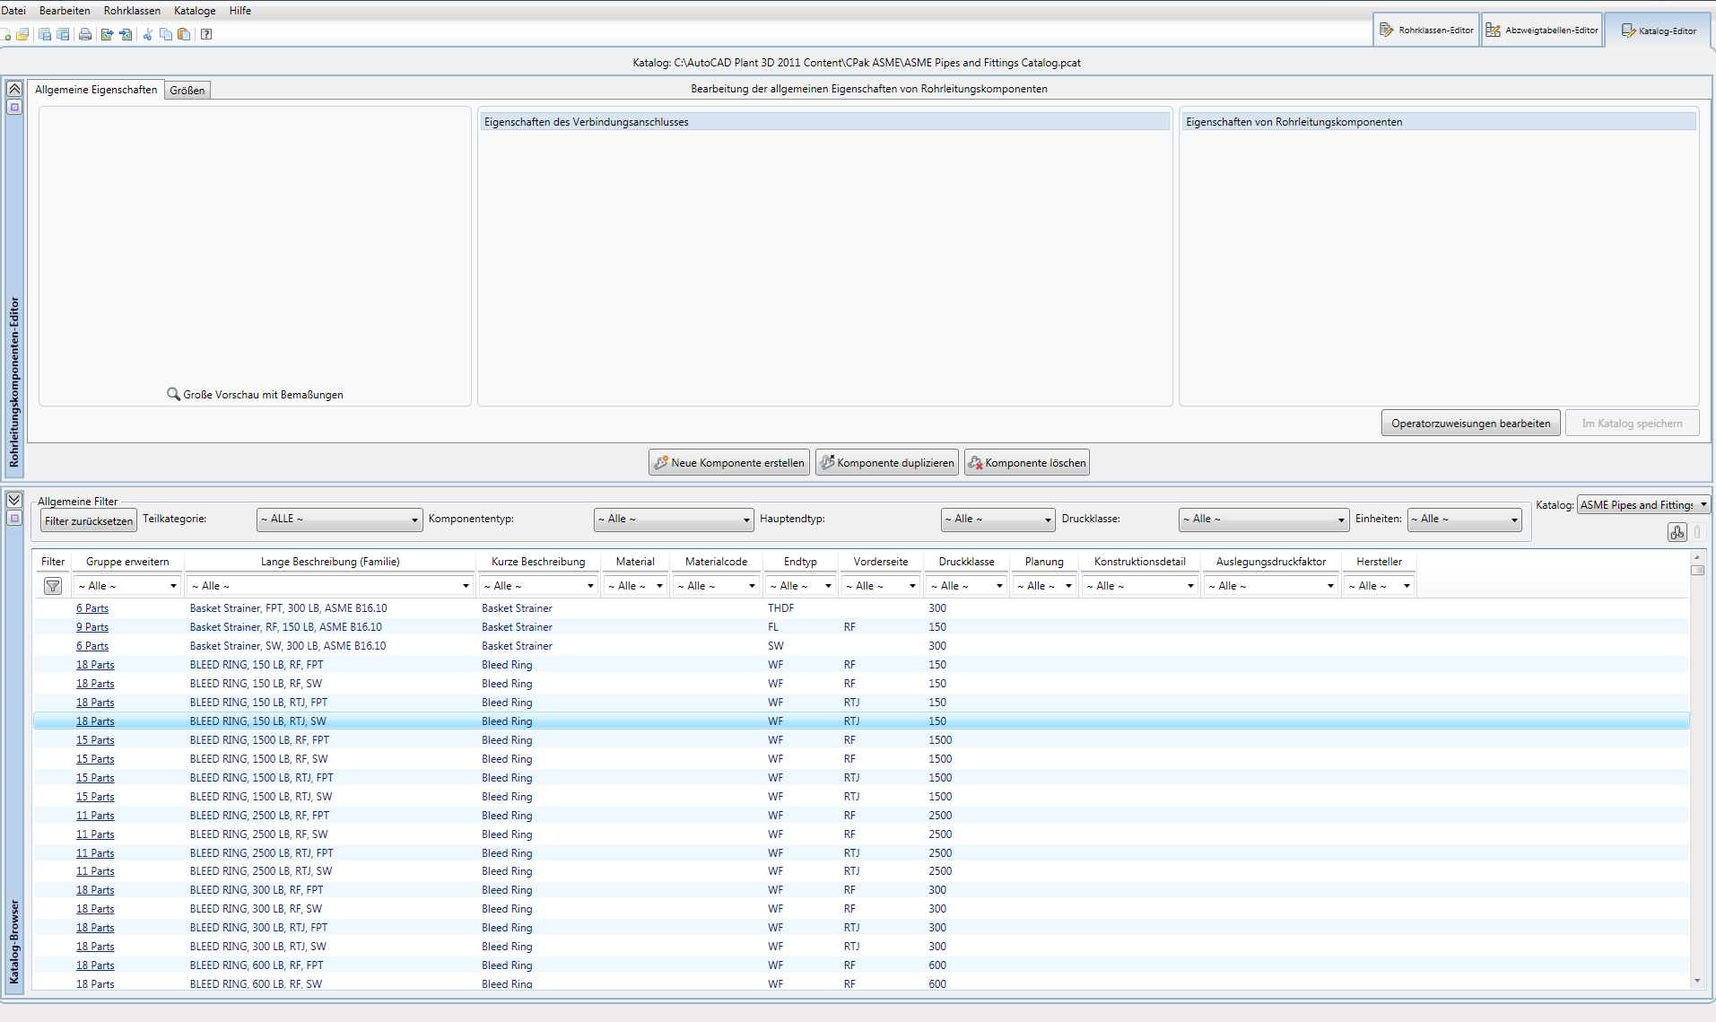The width and height of the screenshot is (1716, 1022).
Task: Open the Kurze Beschreibung column filter dropdown
Action: tap(538, 586)
